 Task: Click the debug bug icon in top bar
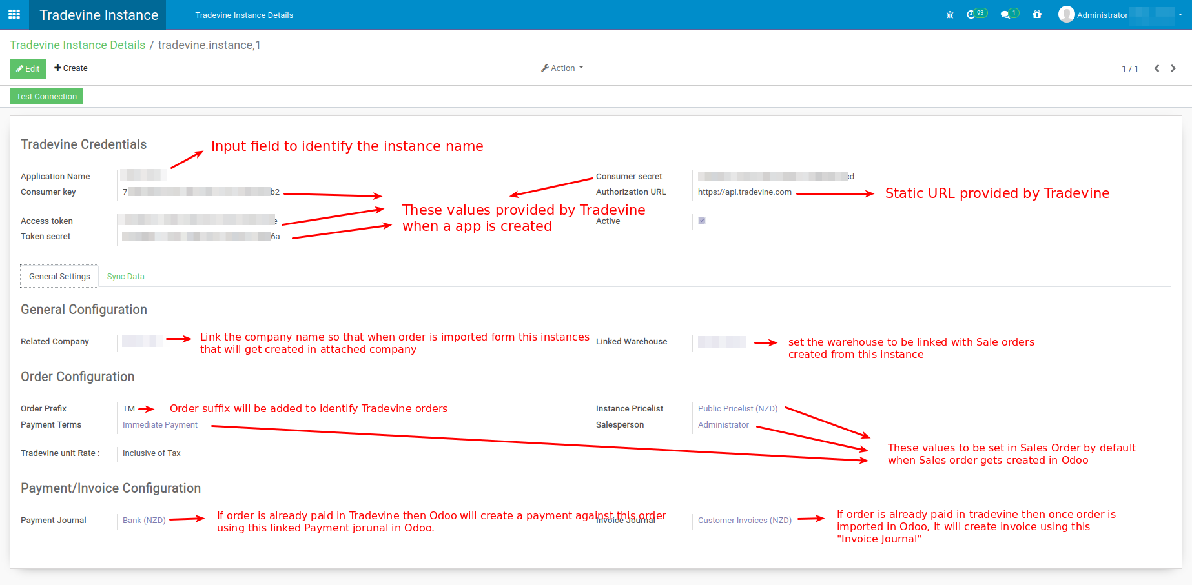pos(950,15)
